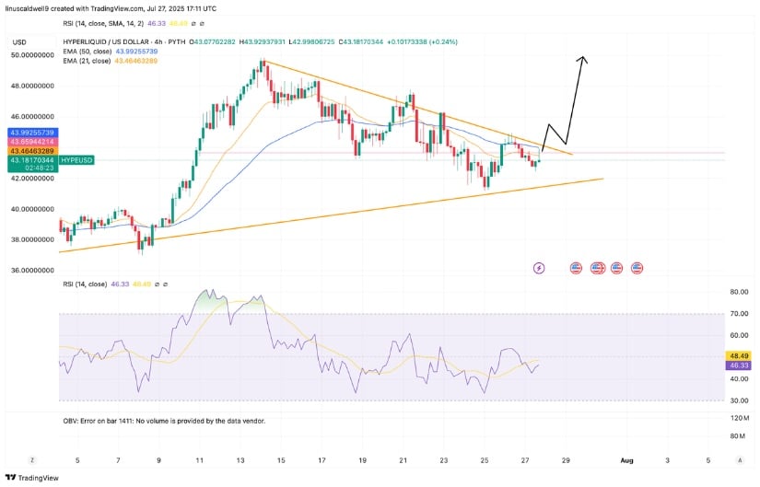Screen dimensions: 760x487
Task: Click the TradingView wordmark text at bottom
Action: pos(39,478)
